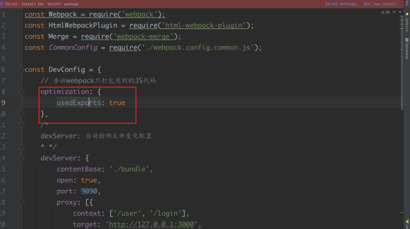Open the Database tool window tab

[407, 48]
